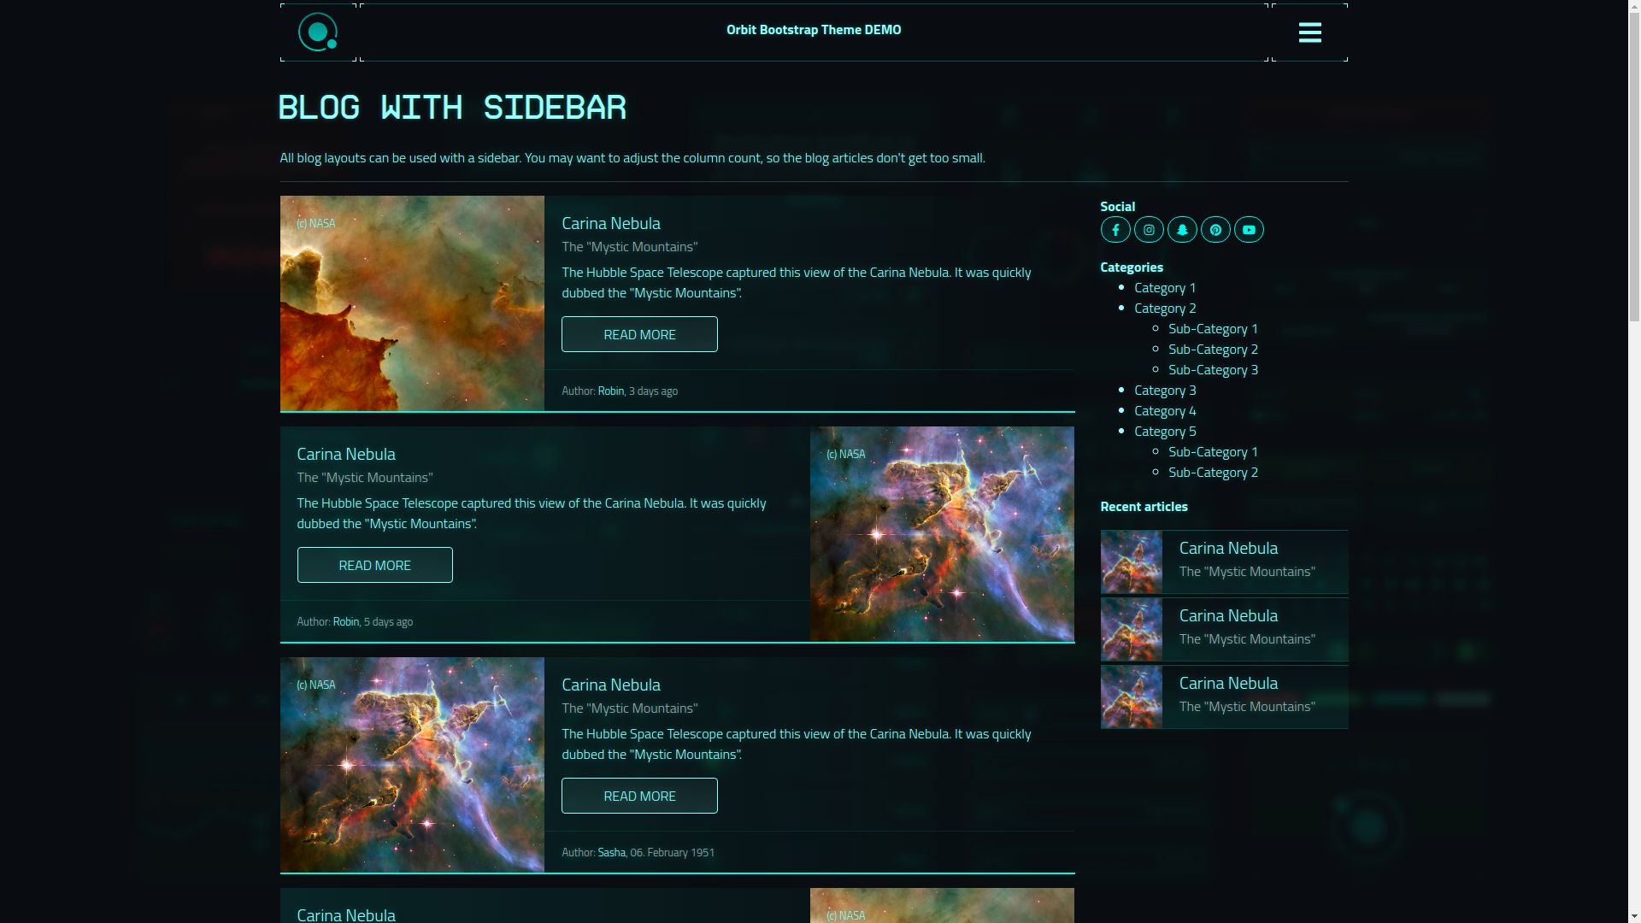Screen dimensions: 1641x923
Task: Open third article's nebula image by Sasha
Action: [412, 765]
